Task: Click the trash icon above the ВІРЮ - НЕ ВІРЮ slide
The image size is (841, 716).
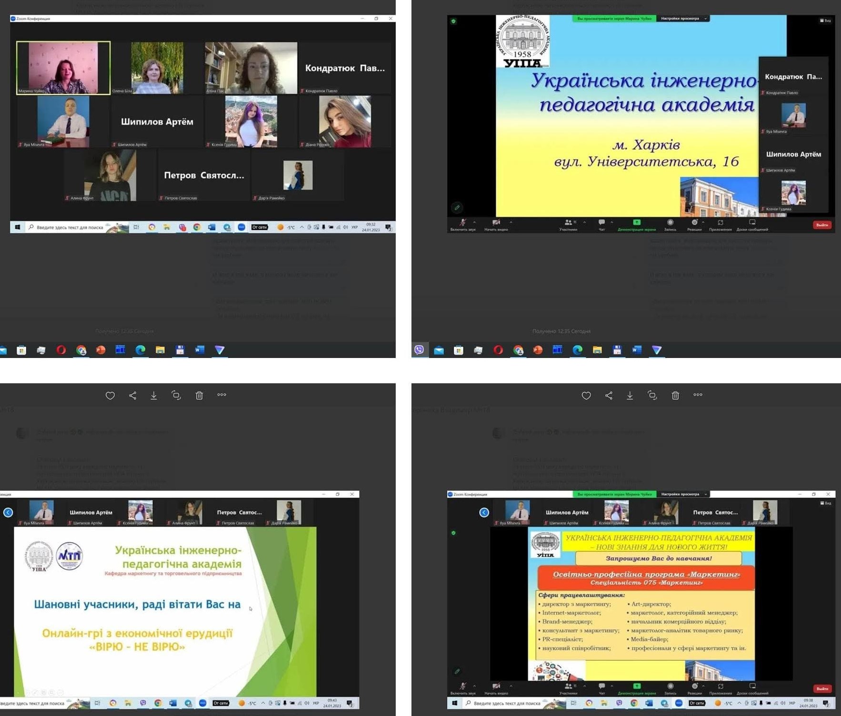Action: [199, 396]
